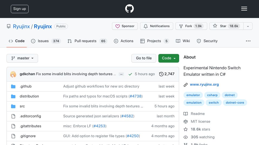
Task: Star the repository
Action: coord(226,26)
